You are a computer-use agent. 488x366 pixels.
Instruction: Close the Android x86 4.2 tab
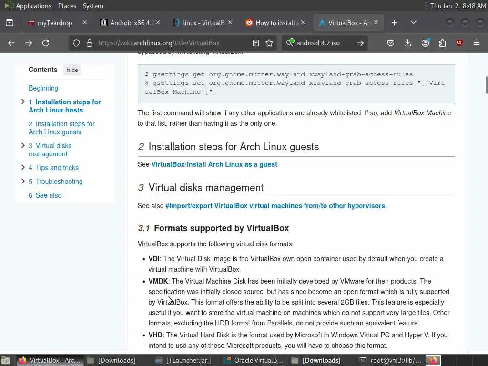[158, 23]
